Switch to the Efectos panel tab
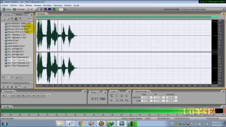226x127 pixels. [x=19, y=15]
